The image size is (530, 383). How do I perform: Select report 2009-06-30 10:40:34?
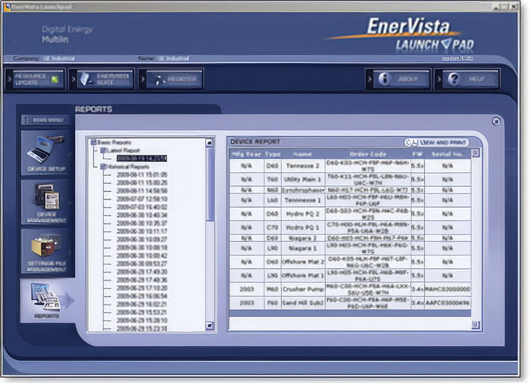tap(142, 215)
